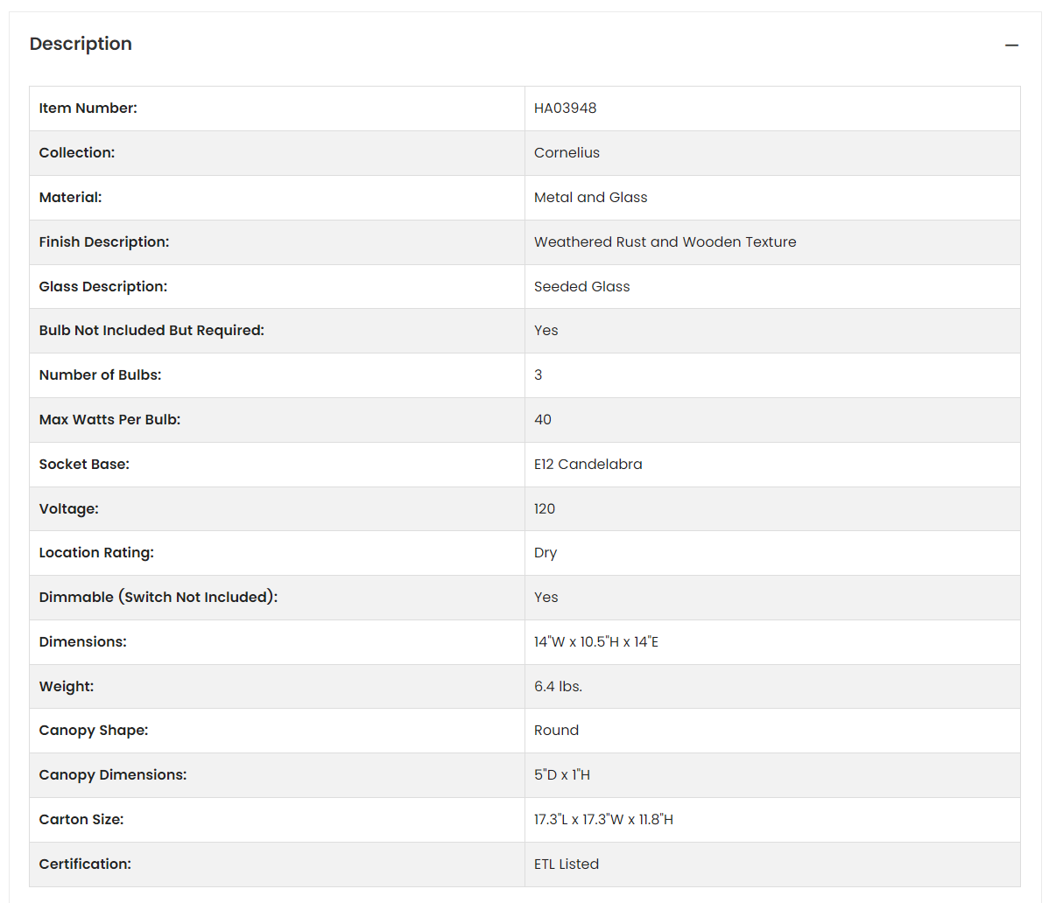Image resolution: width=1056 pixels, height=903 pixels.
Task: Click the ETL Listed certification value
Action: point(567,864)
